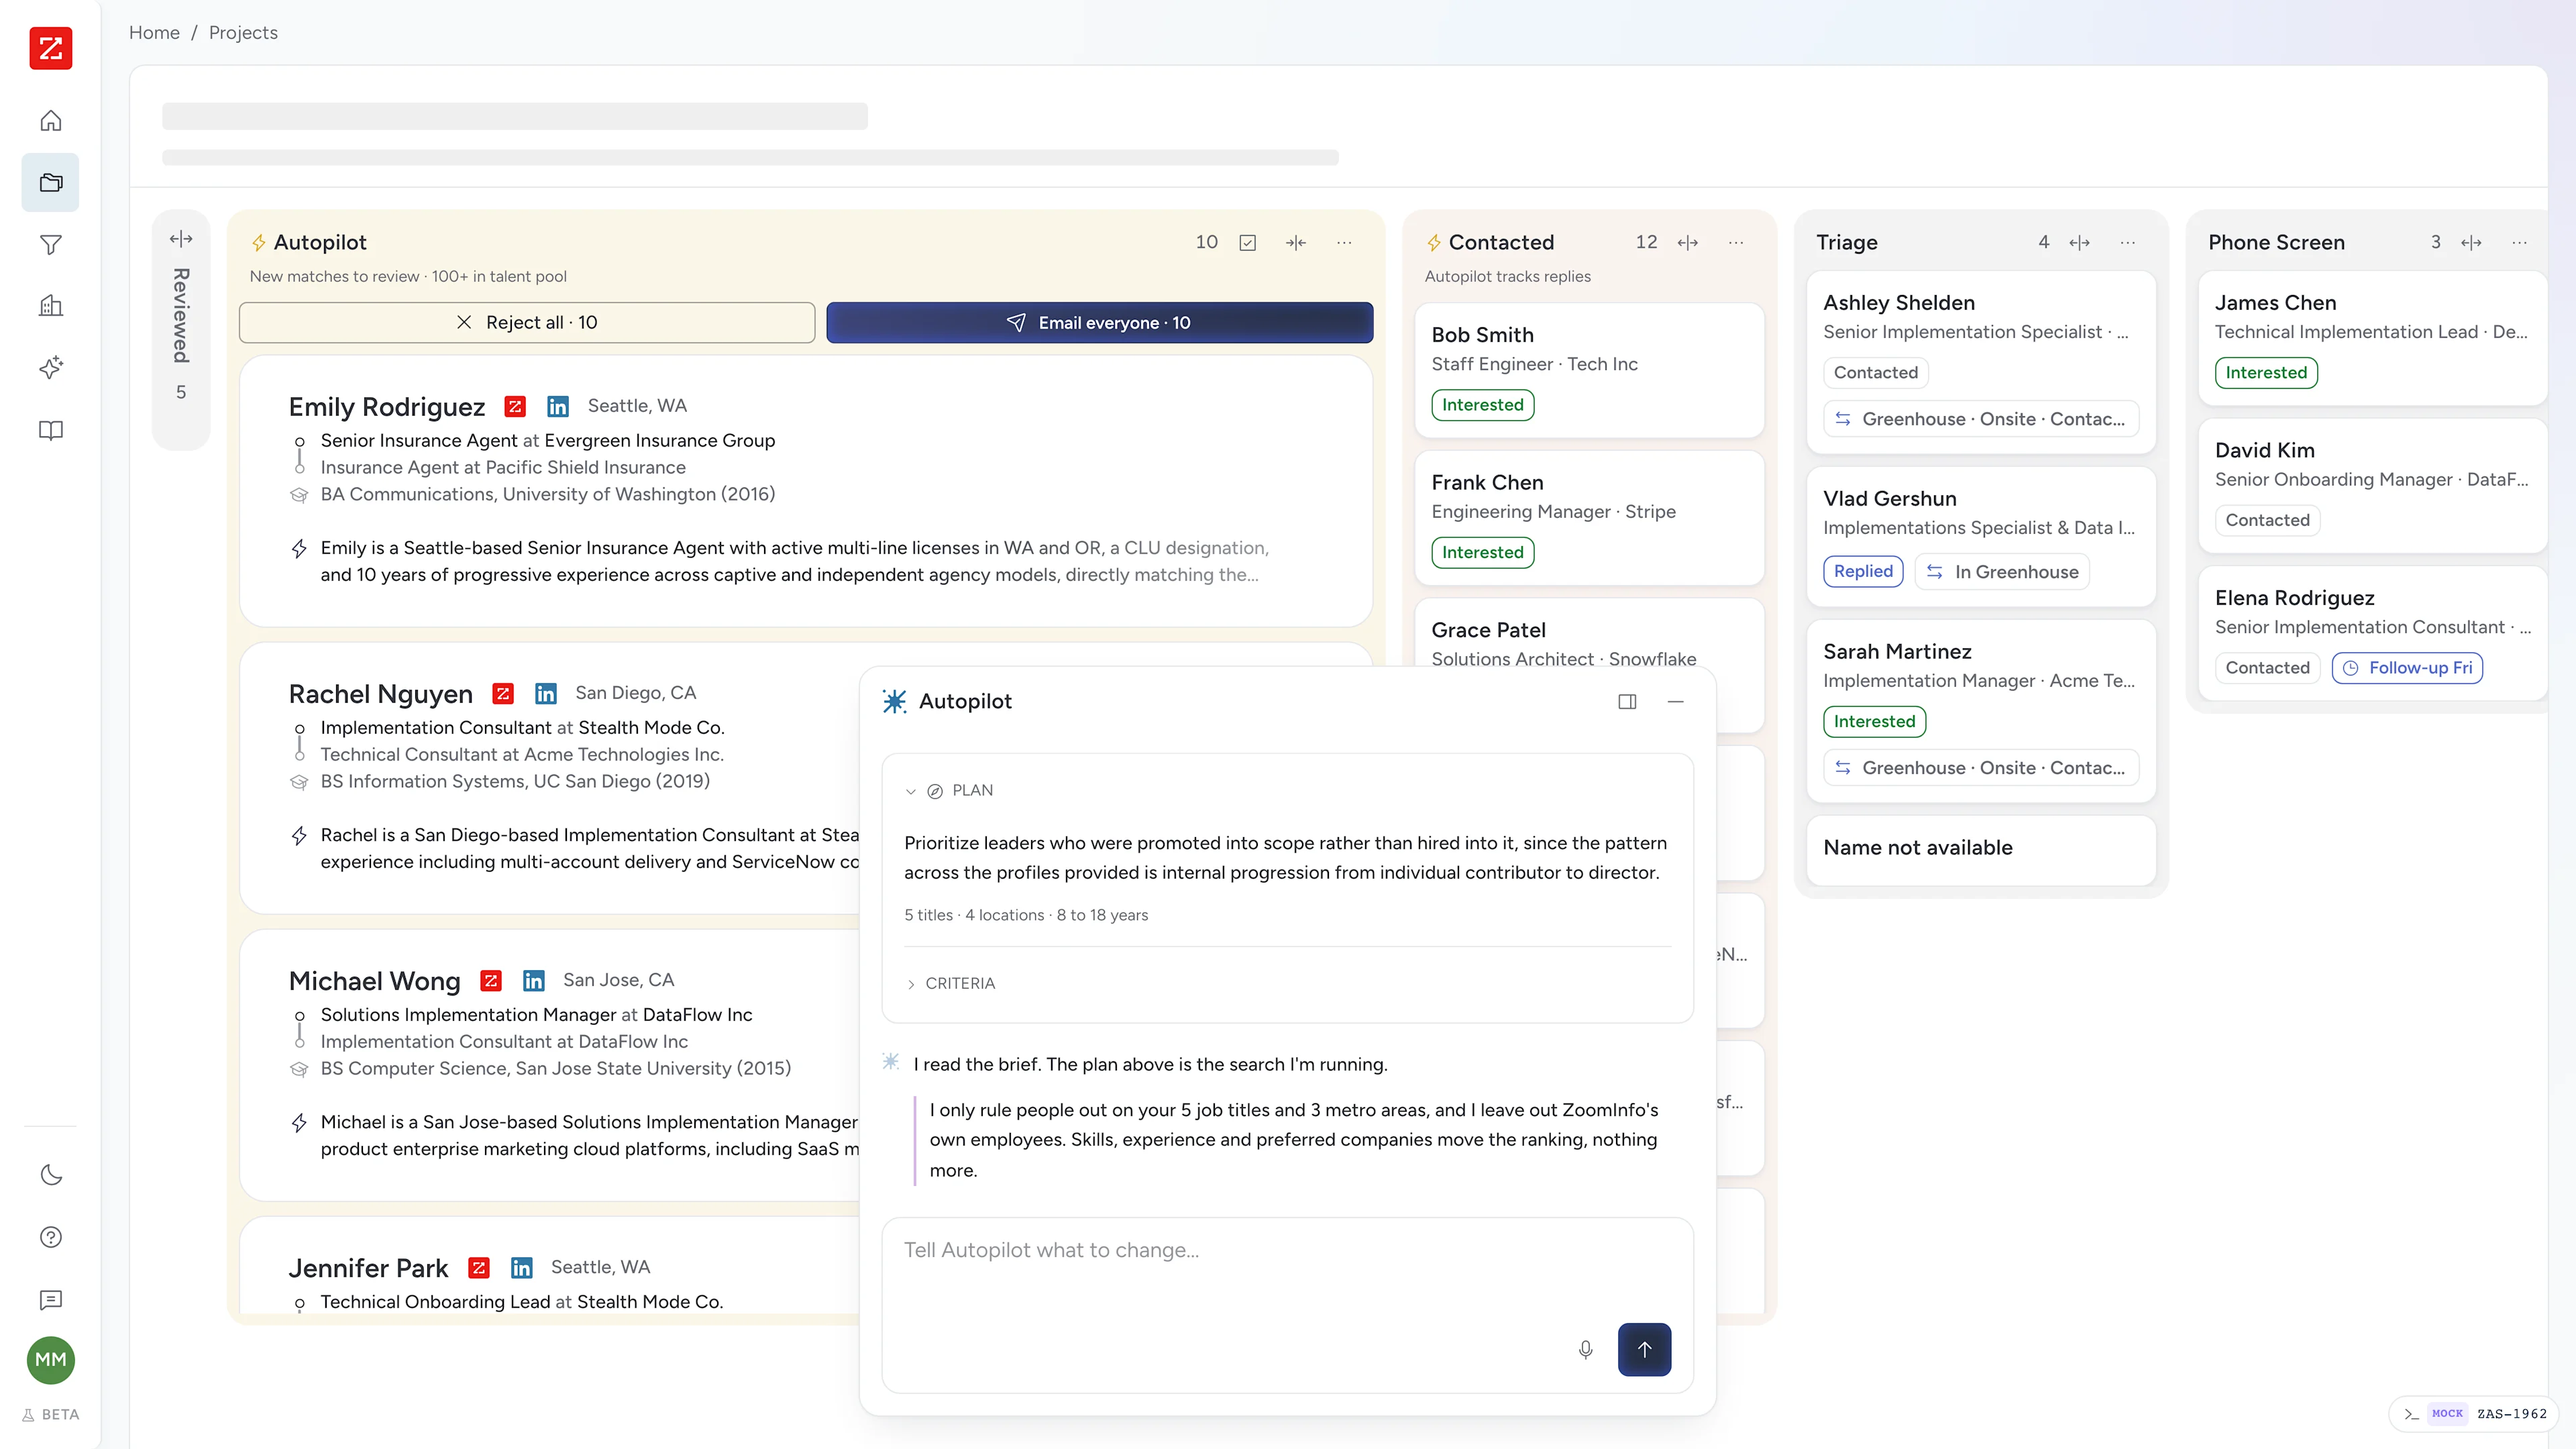Screen dimensions: 2576x1449
Task: Go to Projects breadcrumb link
Action: [x=243, y=33]
